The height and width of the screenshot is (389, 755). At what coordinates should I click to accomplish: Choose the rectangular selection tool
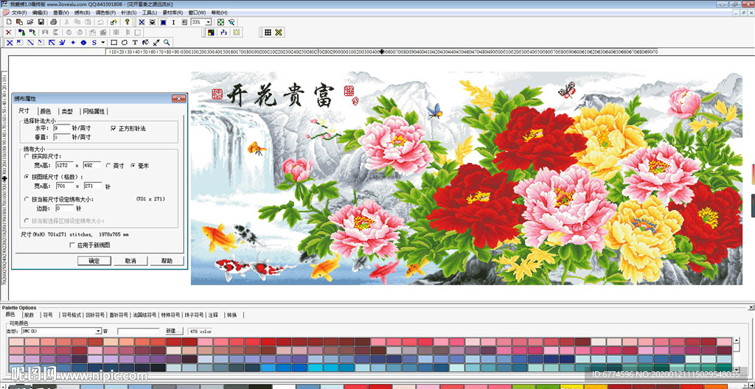click(114, 43)
